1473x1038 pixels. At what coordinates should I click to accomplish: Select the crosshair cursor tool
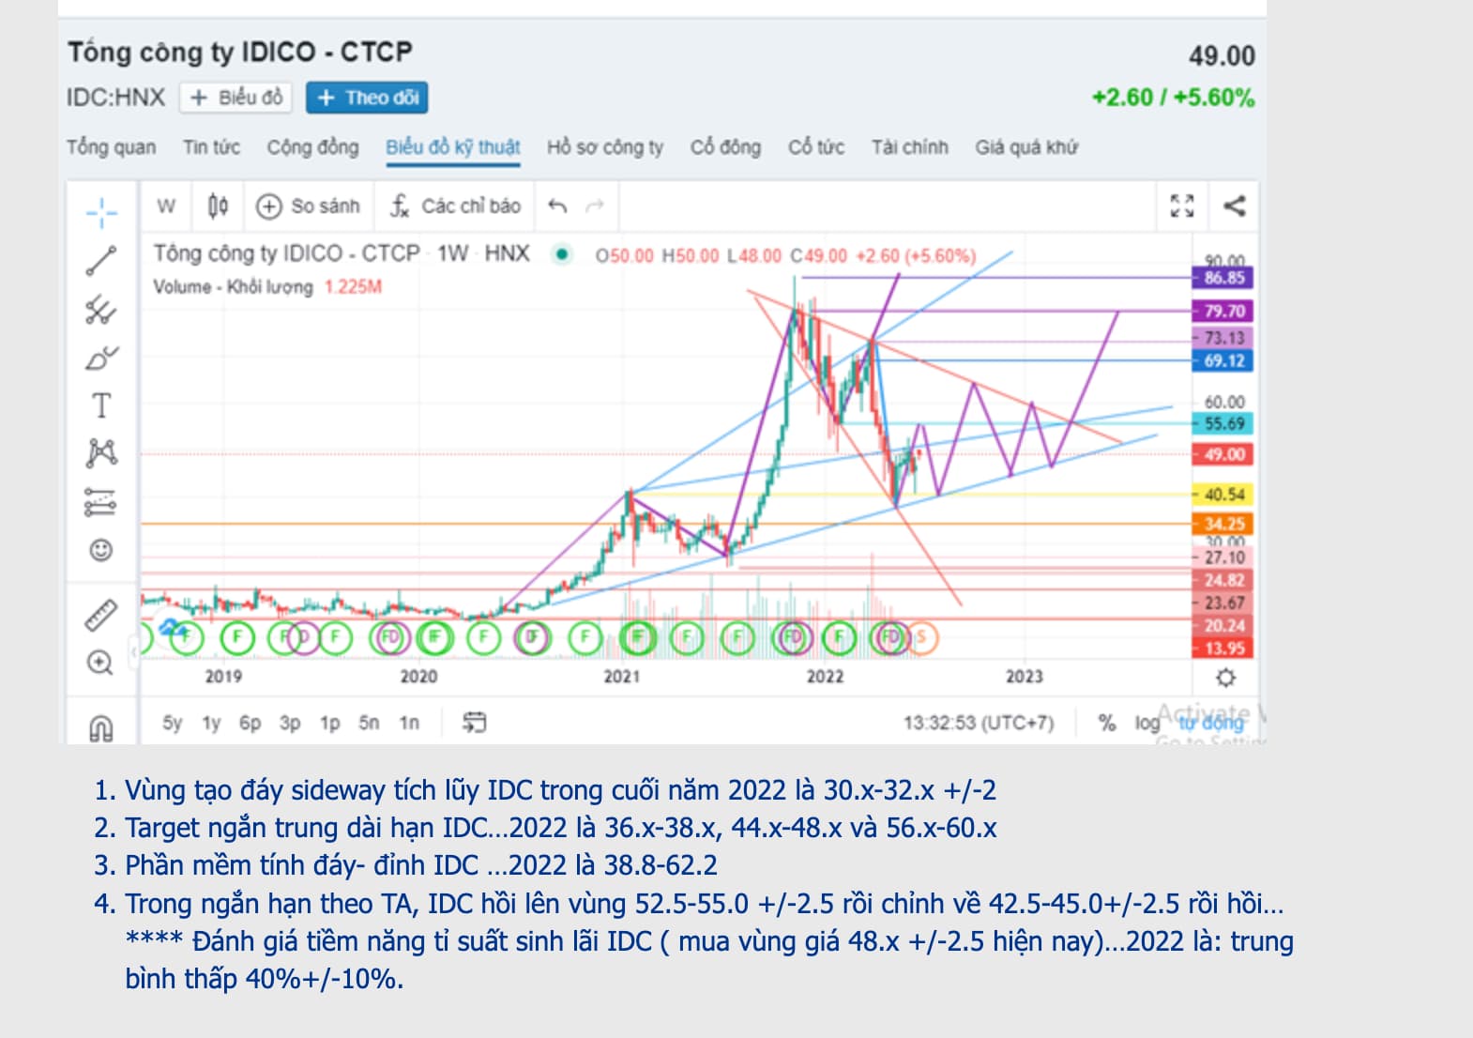tap(101, 212)
